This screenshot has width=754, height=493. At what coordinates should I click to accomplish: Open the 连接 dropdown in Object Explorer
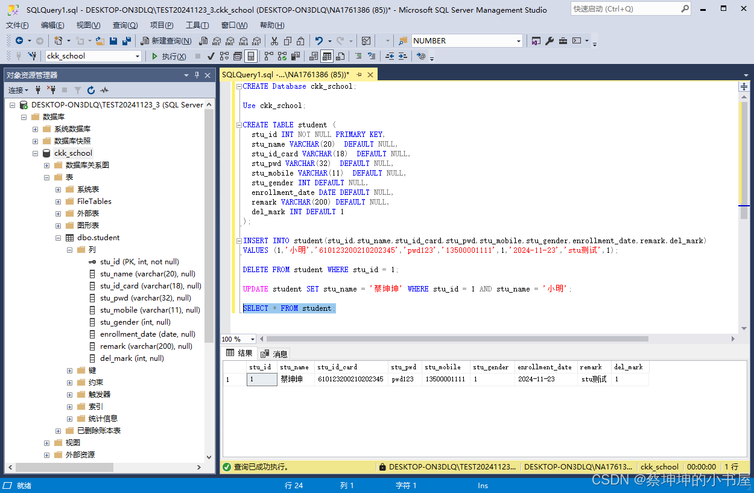tap(18, 90)
